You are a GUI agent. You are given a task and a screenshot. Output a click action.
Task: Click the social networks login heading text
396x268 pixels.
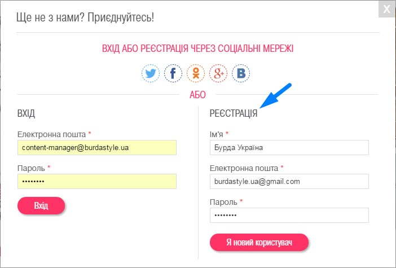coord(198,49)
